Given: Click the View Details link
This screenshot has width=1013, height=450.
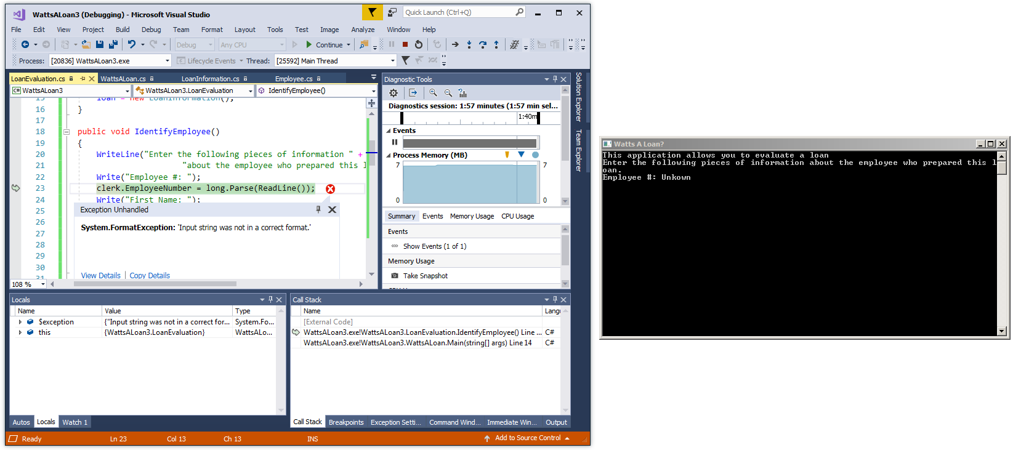Looking at the screenshot, I should coord(101,276).
